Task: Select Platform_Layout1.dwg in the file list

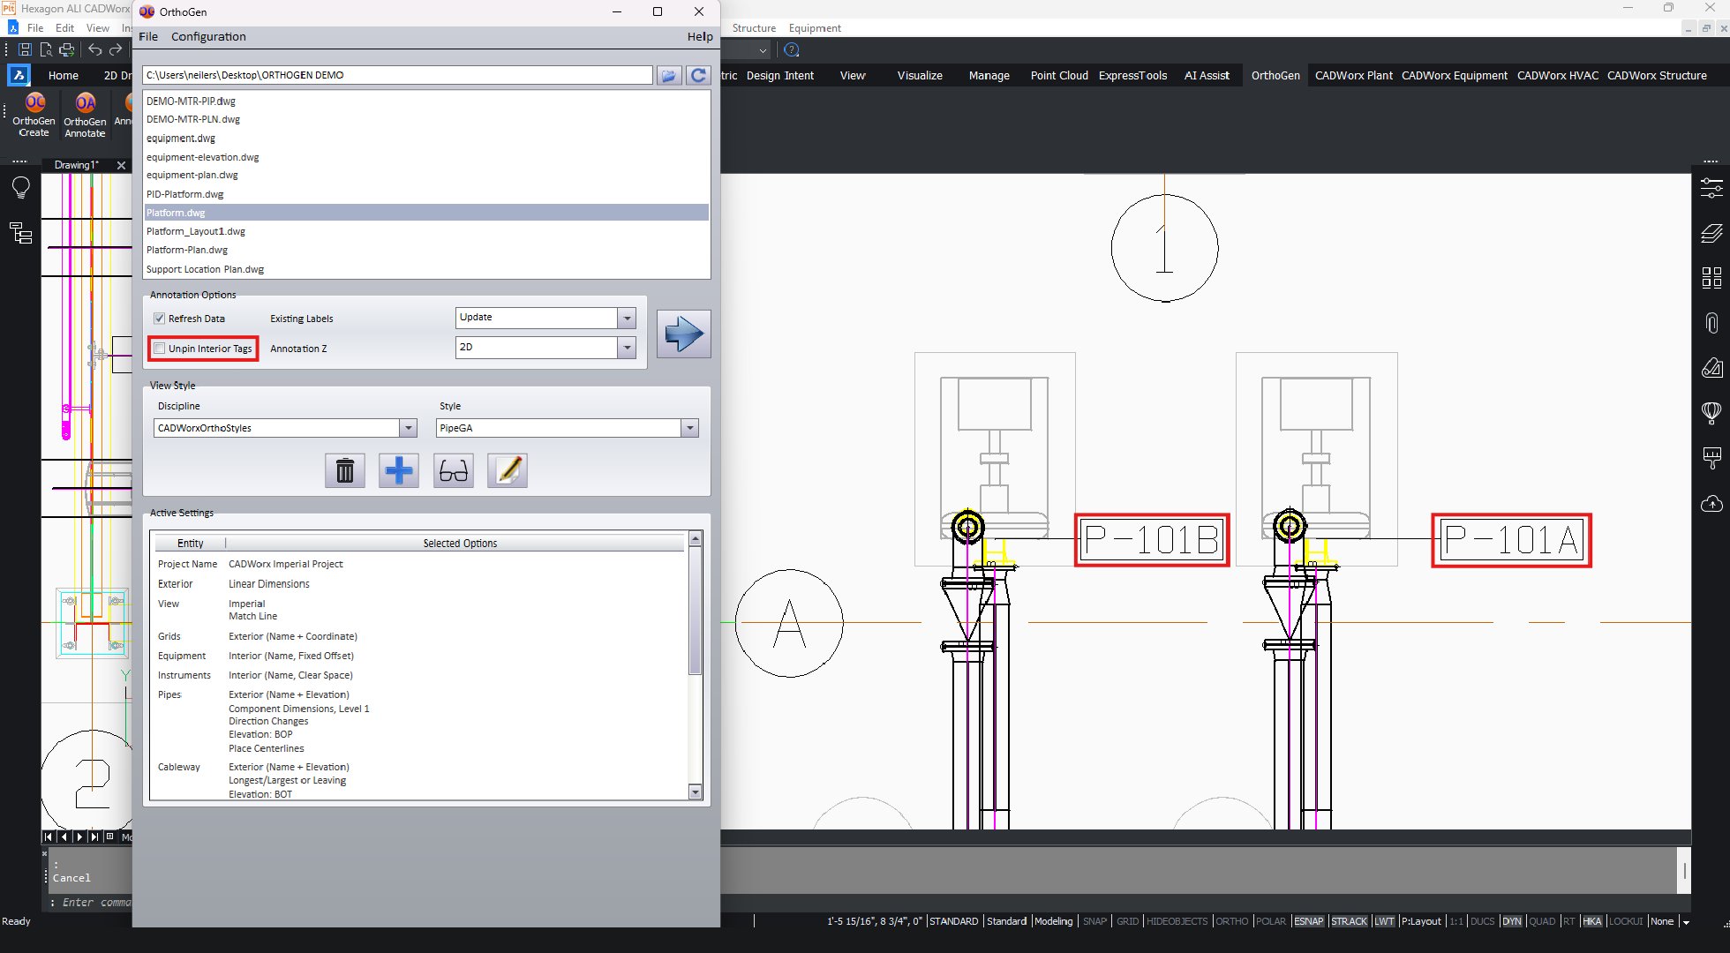Action: (196, 231)
